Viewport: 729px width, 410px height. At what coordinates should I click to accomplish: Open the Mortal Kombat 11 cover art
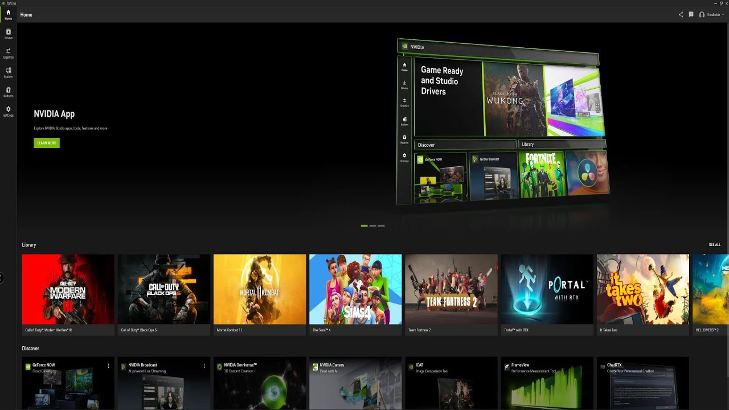pos(260,289)
